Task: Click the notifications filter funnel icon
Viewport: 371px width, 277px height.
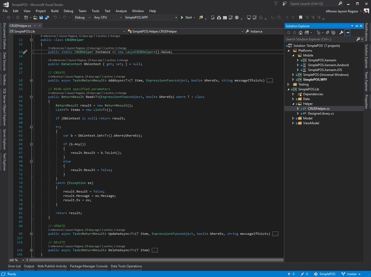Action: pos(276,4)
